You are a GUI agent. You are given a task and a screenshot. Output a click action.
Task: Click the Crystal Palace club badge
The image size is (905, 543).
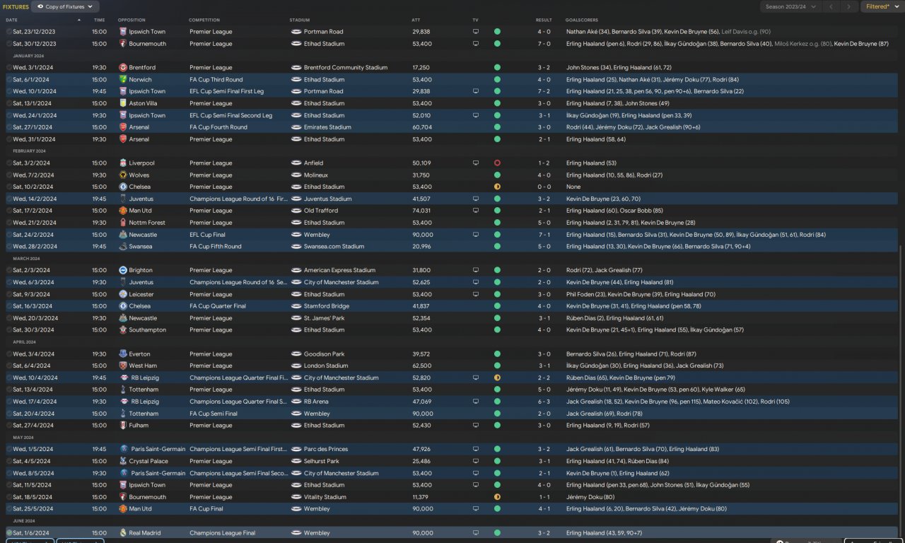pyautogui.click(x=123, y=461)
